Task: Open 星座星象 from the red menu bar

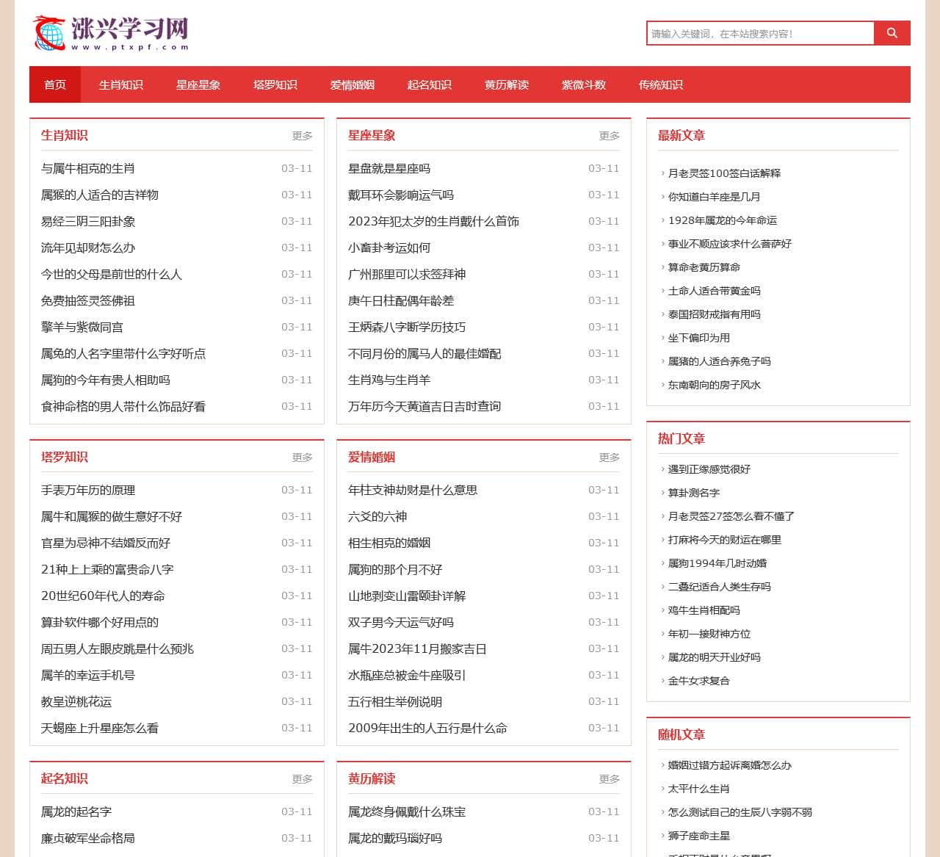Action: pyautogui.click(x=198, y=84)
